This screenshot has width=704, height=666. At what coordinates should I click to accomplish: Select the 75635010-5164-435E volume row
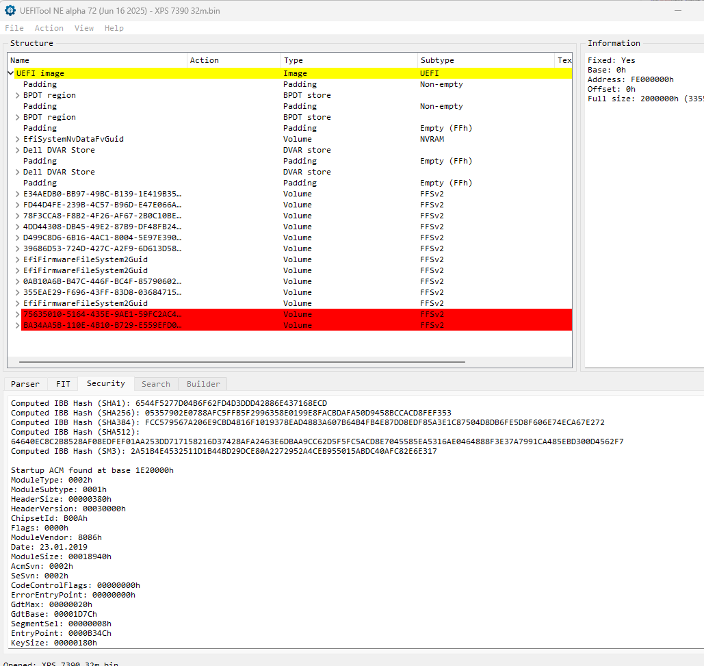click(x=289, y=314)
